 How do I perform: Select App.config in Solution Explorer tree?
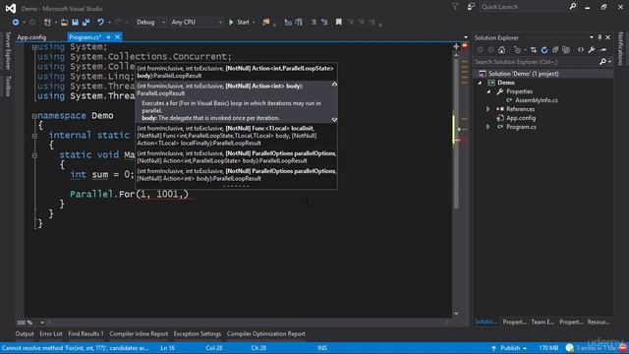[521, 118]
